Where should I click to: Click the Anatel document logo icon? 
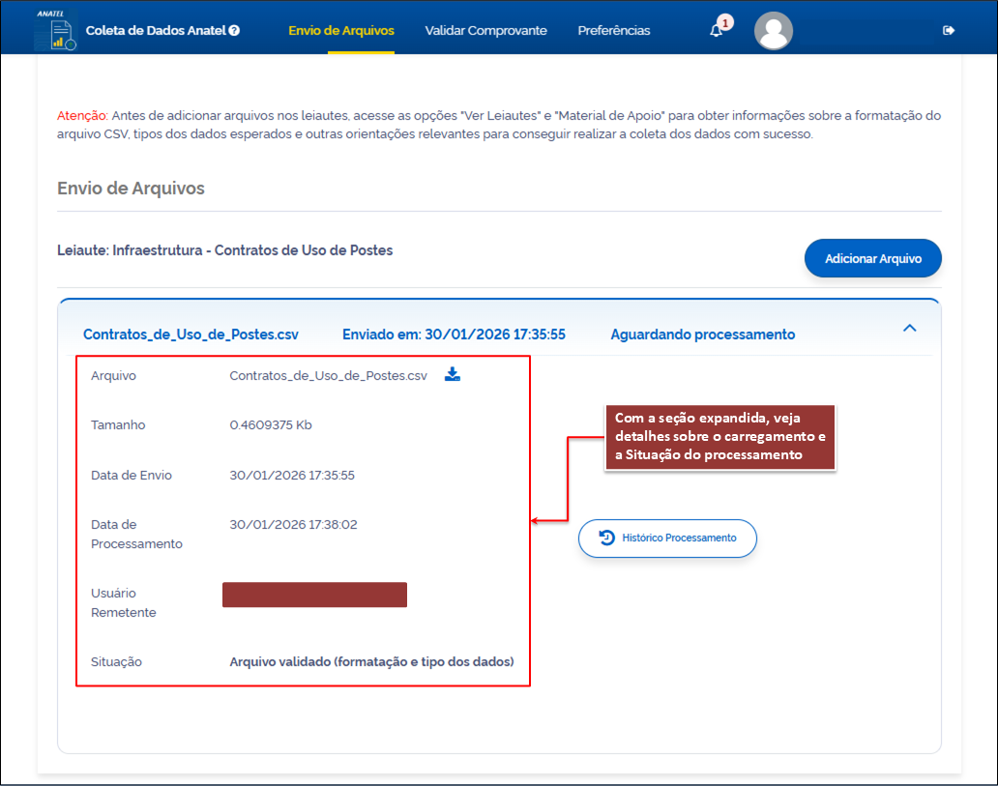point(55,30)
